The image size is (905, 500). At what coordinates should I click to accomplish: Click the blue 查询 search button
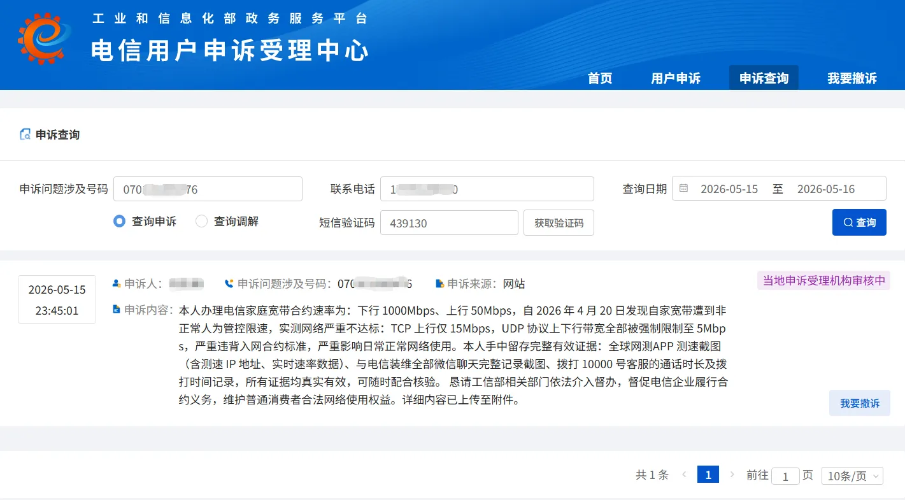[x=859, y=222]
